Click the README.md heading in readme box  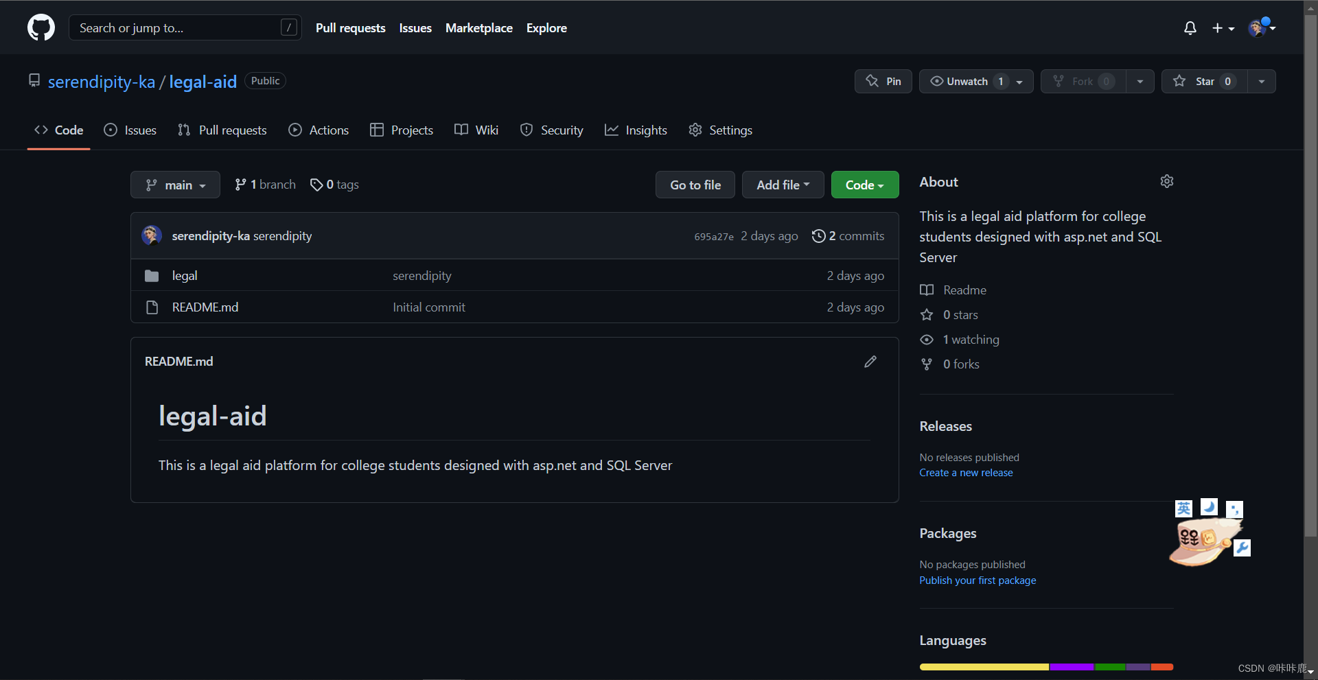179,362
